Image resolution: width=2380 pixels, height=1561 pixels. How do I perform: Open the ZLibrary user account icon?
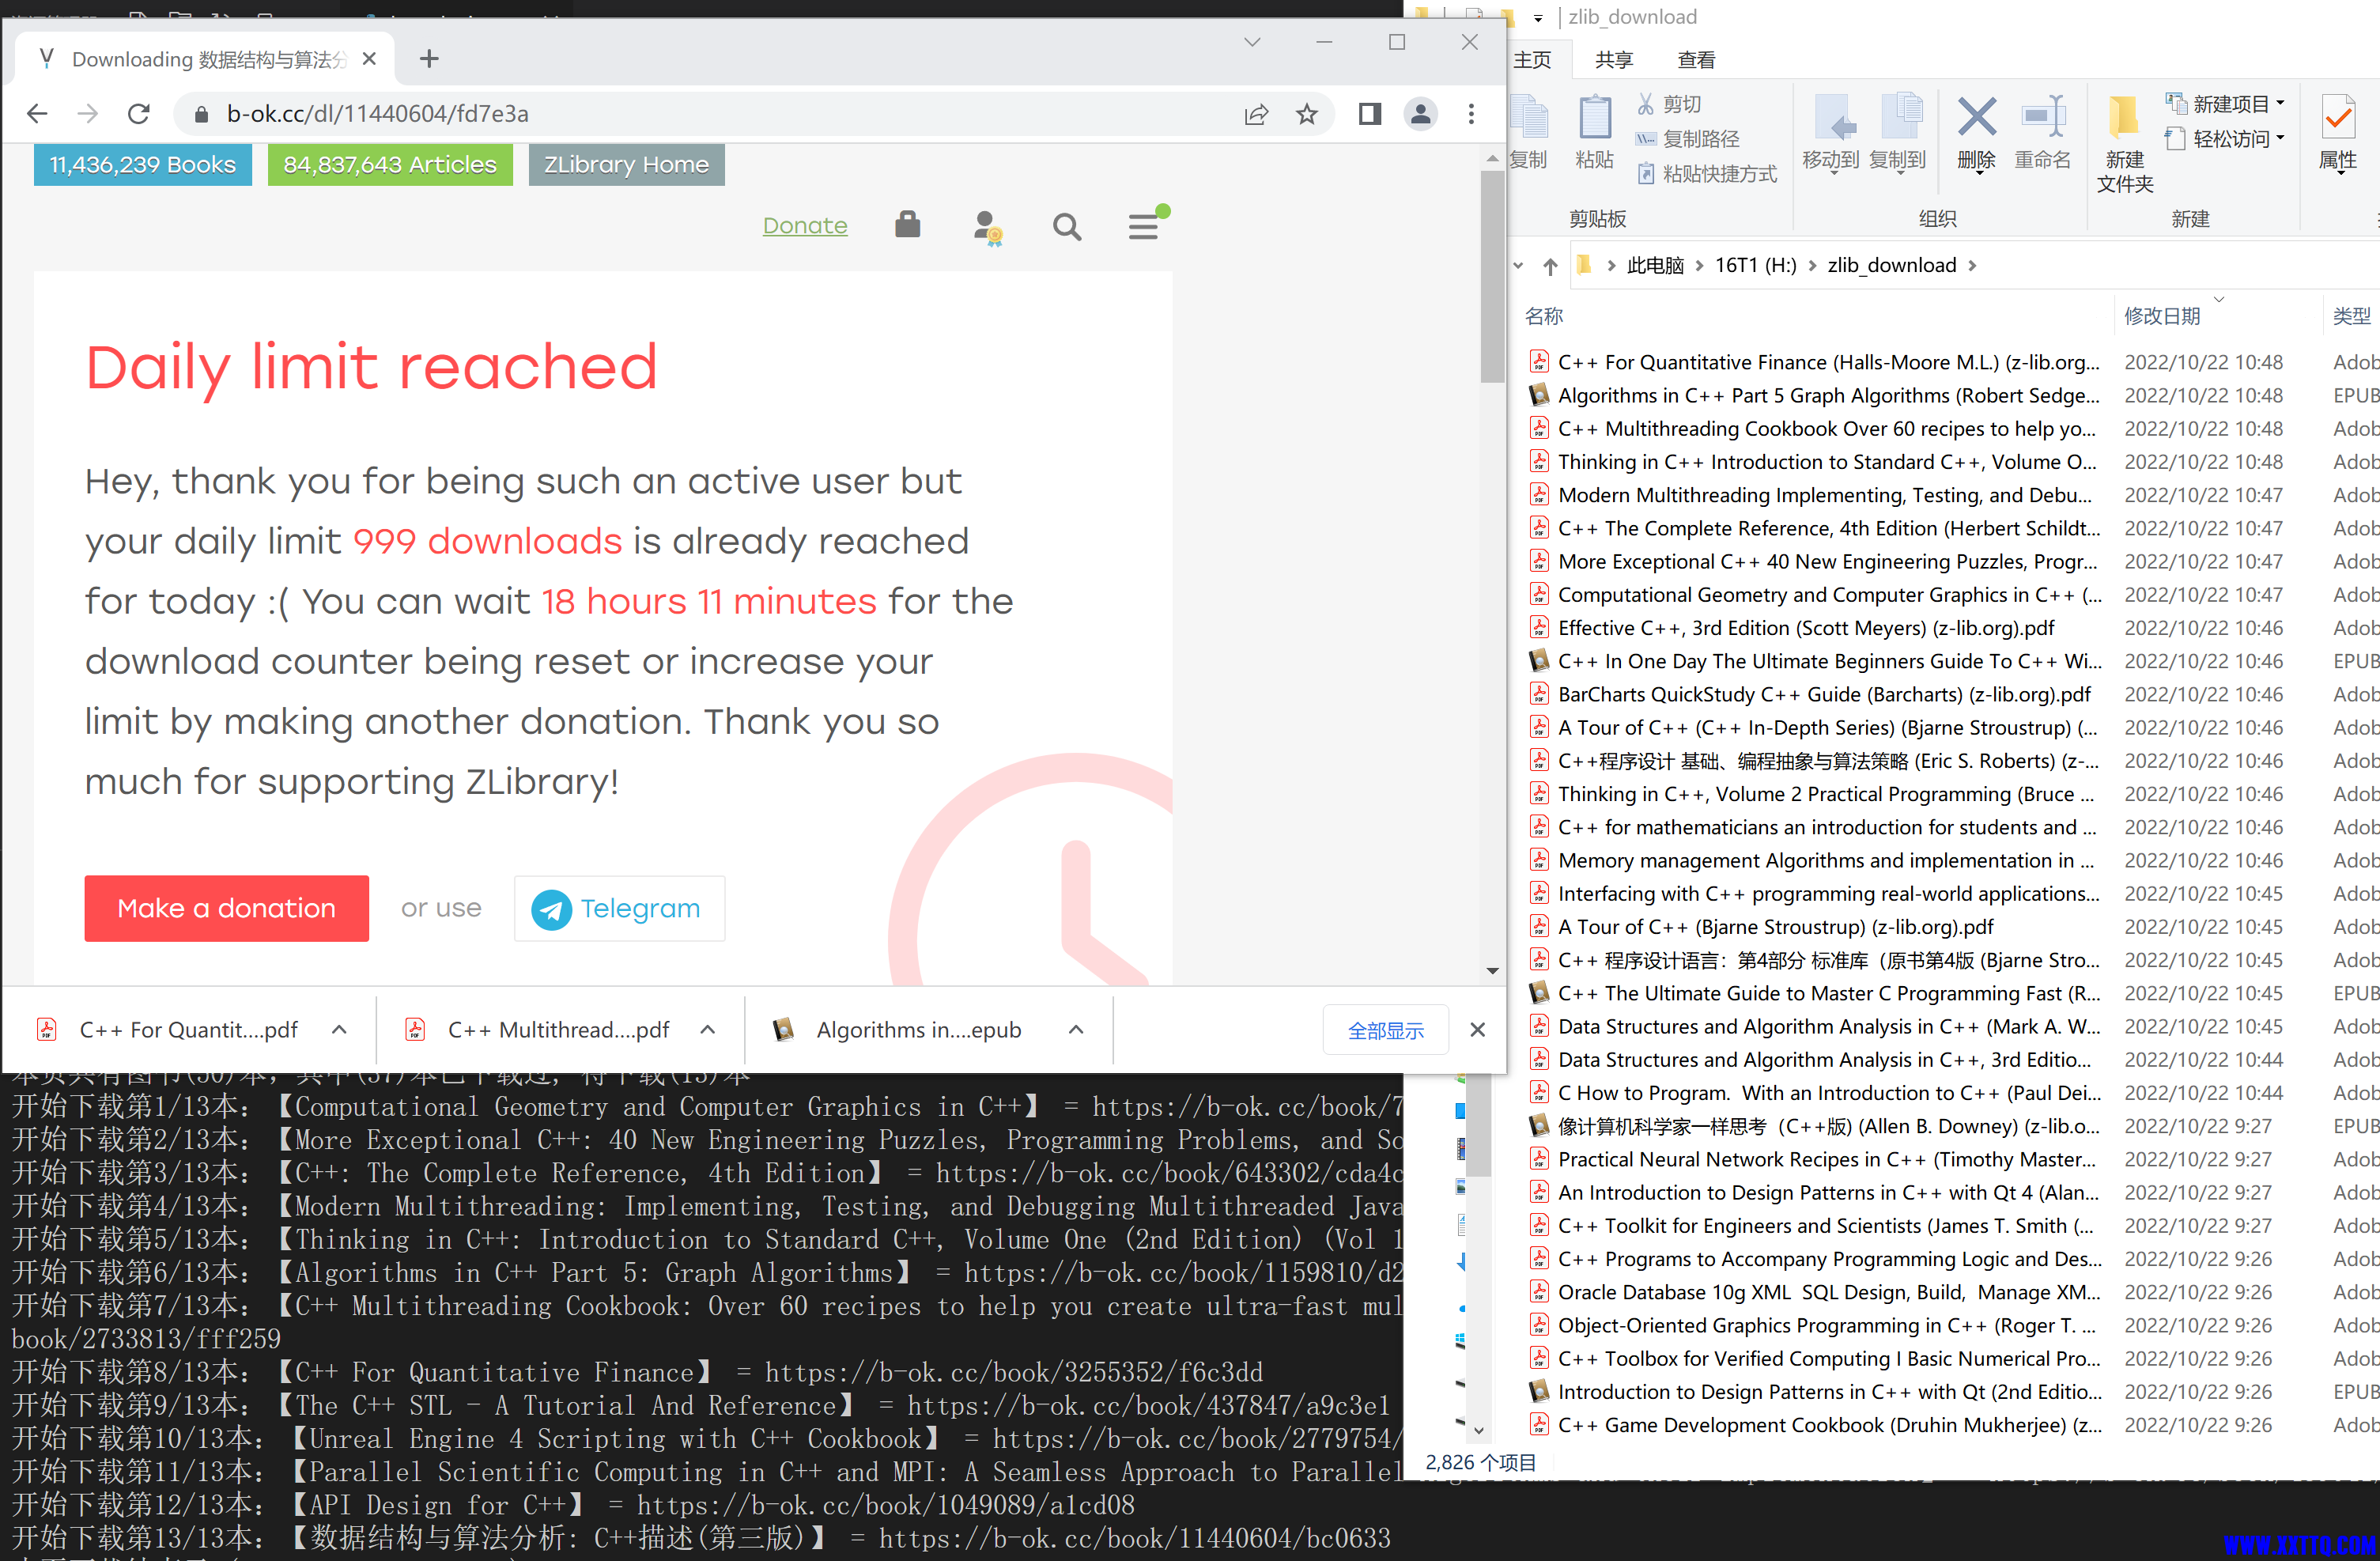click(x=988, y=227)
